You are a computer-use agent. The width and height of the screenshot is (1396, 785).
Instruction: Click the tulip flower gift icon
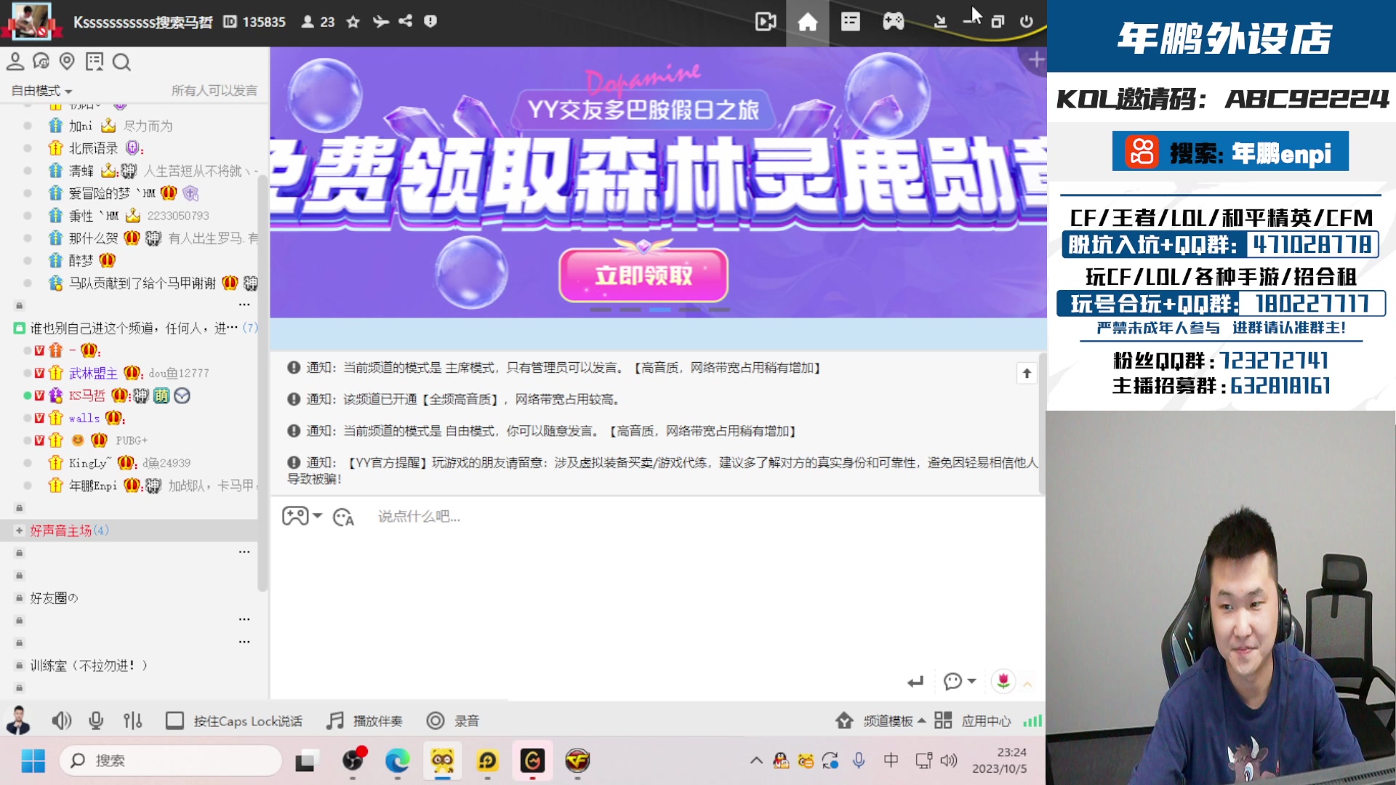pos(1003,681)
